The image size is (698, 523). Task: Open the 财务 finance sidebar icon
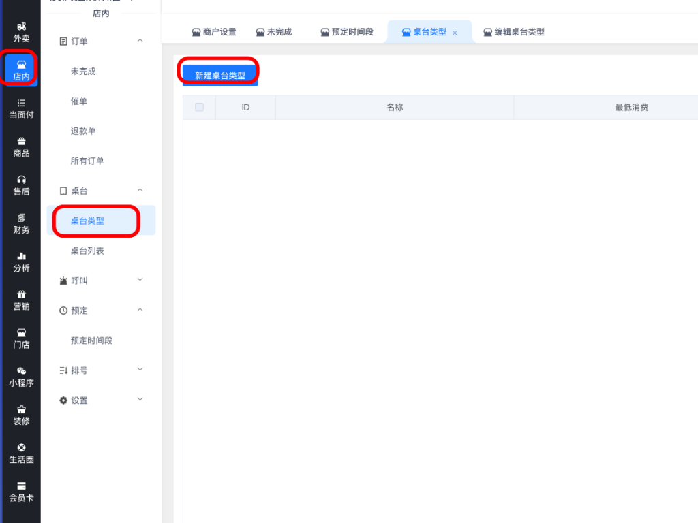[x=21, y=223]
